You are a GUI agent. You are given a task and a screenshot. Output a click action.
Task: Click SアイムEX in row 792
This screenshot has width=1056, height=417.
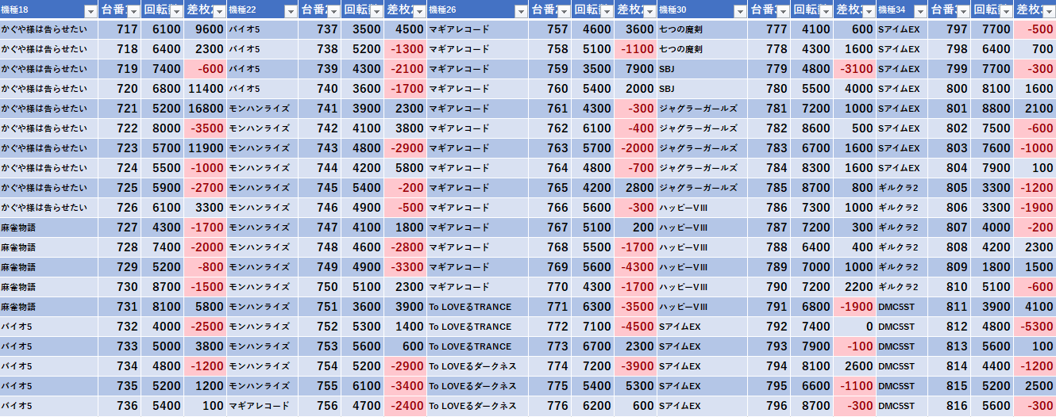point(703,327)
